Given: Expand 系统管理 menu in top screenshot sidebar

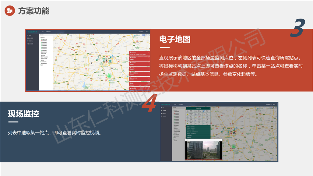Looking at the screenshot, I should coord(33,44).
